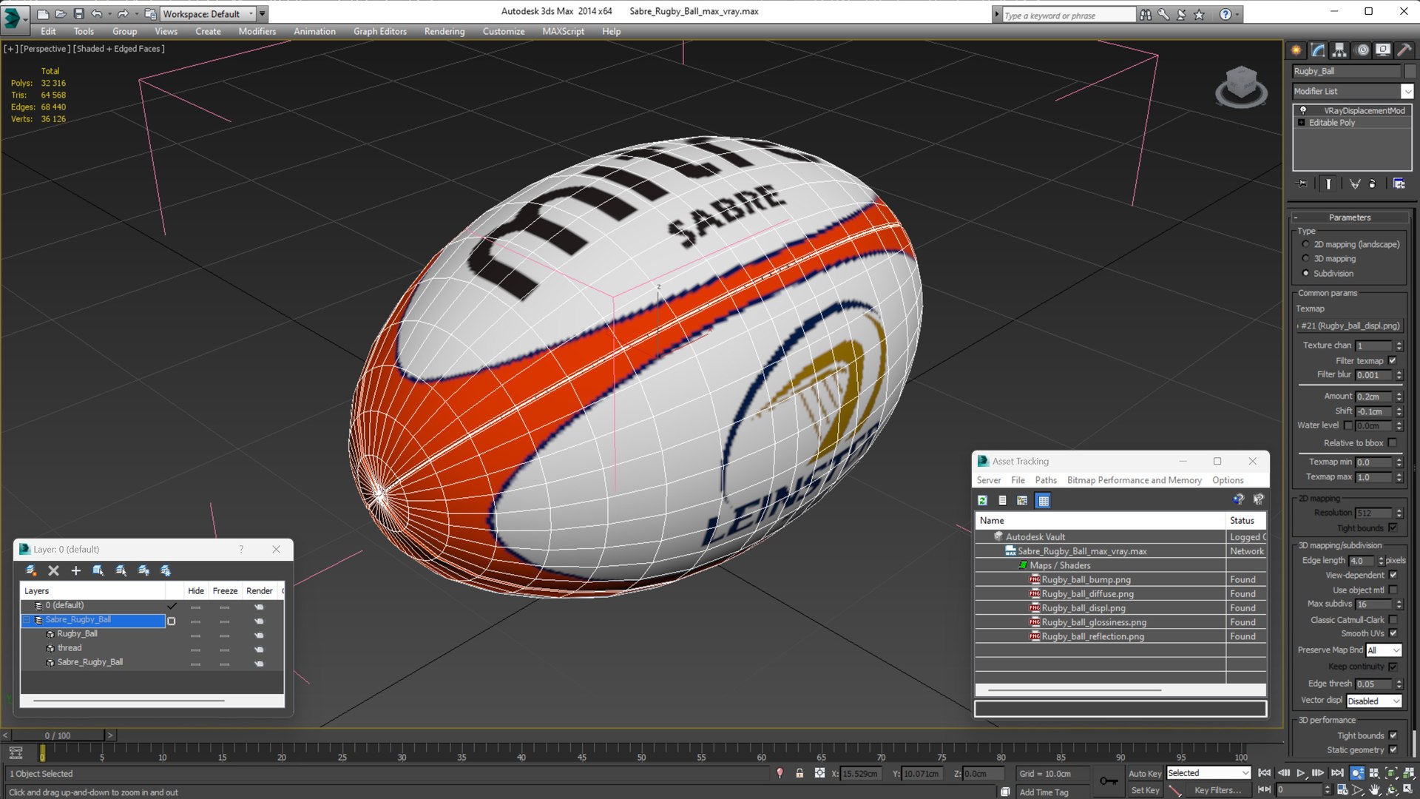Open the Modifiers menu
Image resolution: width=1420 pixels, height=799 pixels.
tap(257, 31)
